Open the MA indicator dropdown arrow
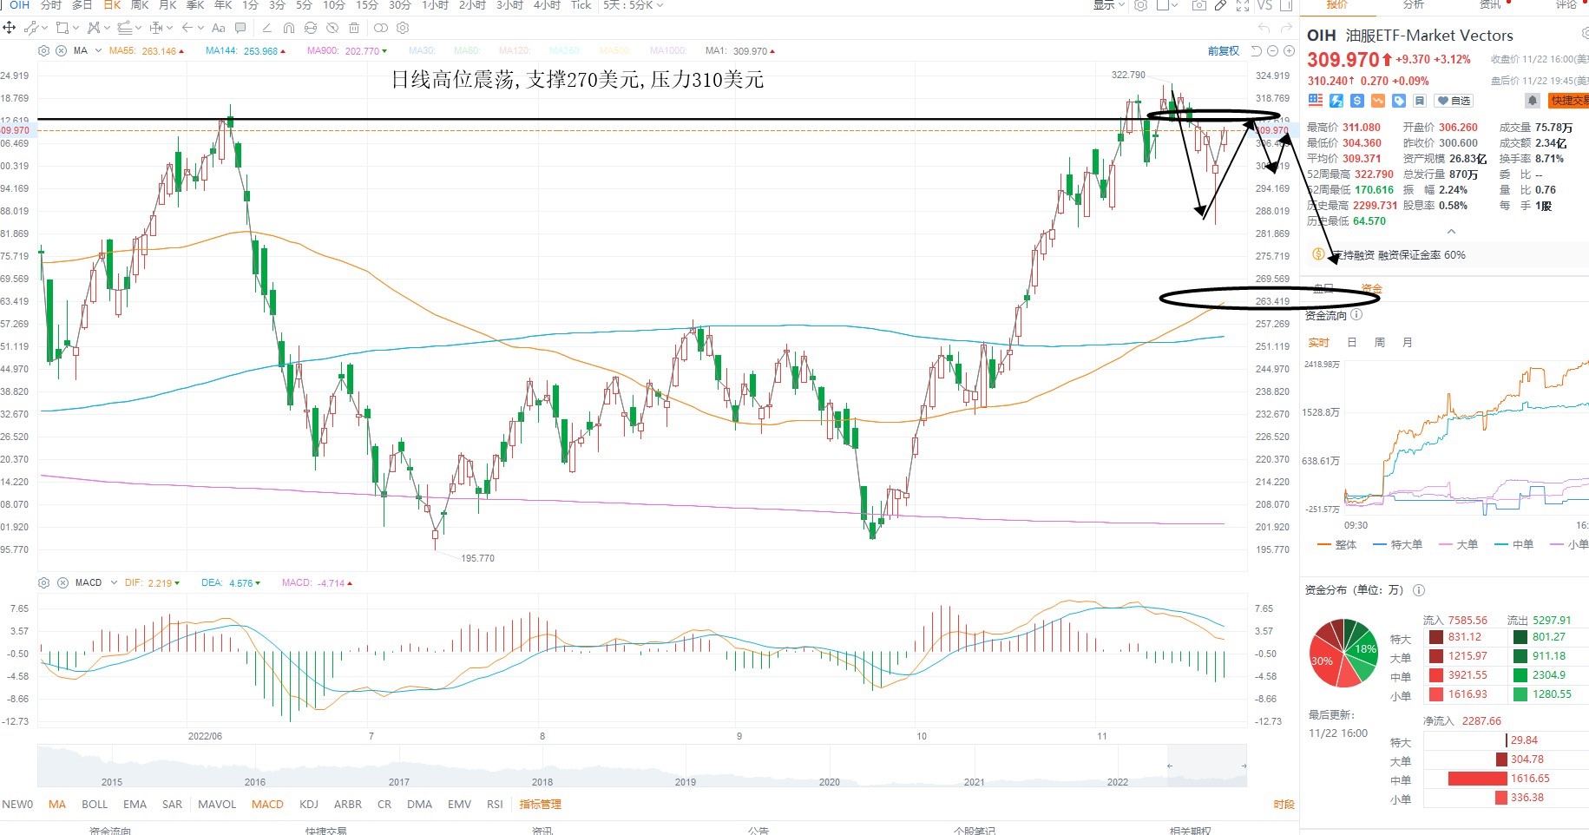The height and width of the screenshot is (835, 1589). pyautogui.click(x=98, y=51)
